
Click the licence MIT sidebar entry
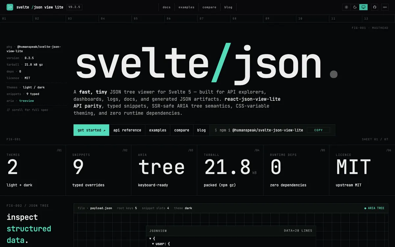(18, 78)
